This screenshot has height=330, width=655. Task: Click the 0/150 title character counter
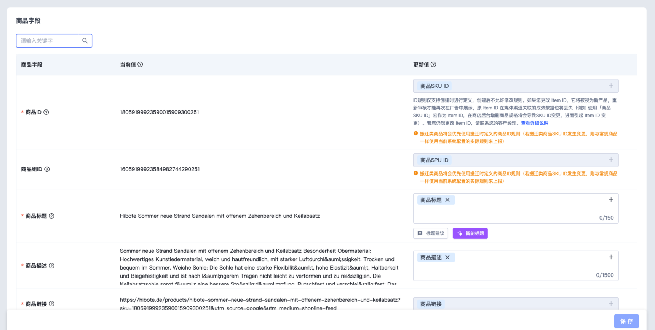(x=606, y=218)
